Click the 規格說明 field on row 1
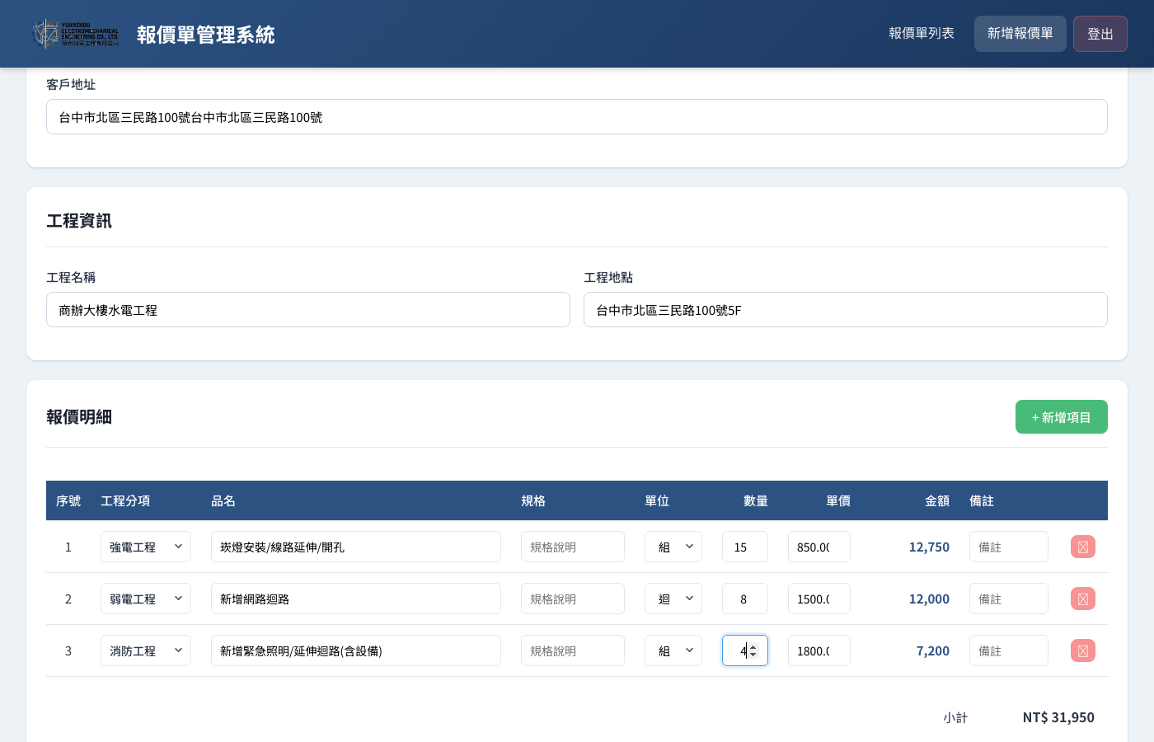The height and width of the screenshot is (742, 1154). pos(572,547)
